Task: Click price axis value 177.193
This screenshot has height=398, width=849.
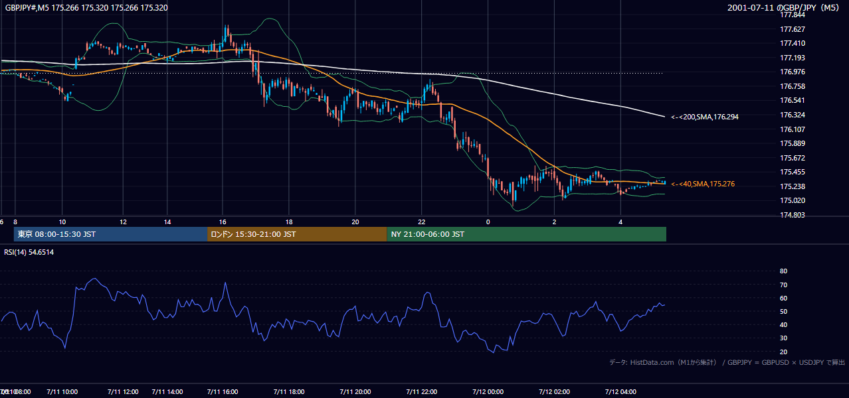Action: click(x=793, y=58)
